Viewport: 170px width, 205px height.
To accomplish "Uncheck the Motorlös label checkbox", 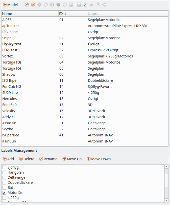I will [4, 193].
